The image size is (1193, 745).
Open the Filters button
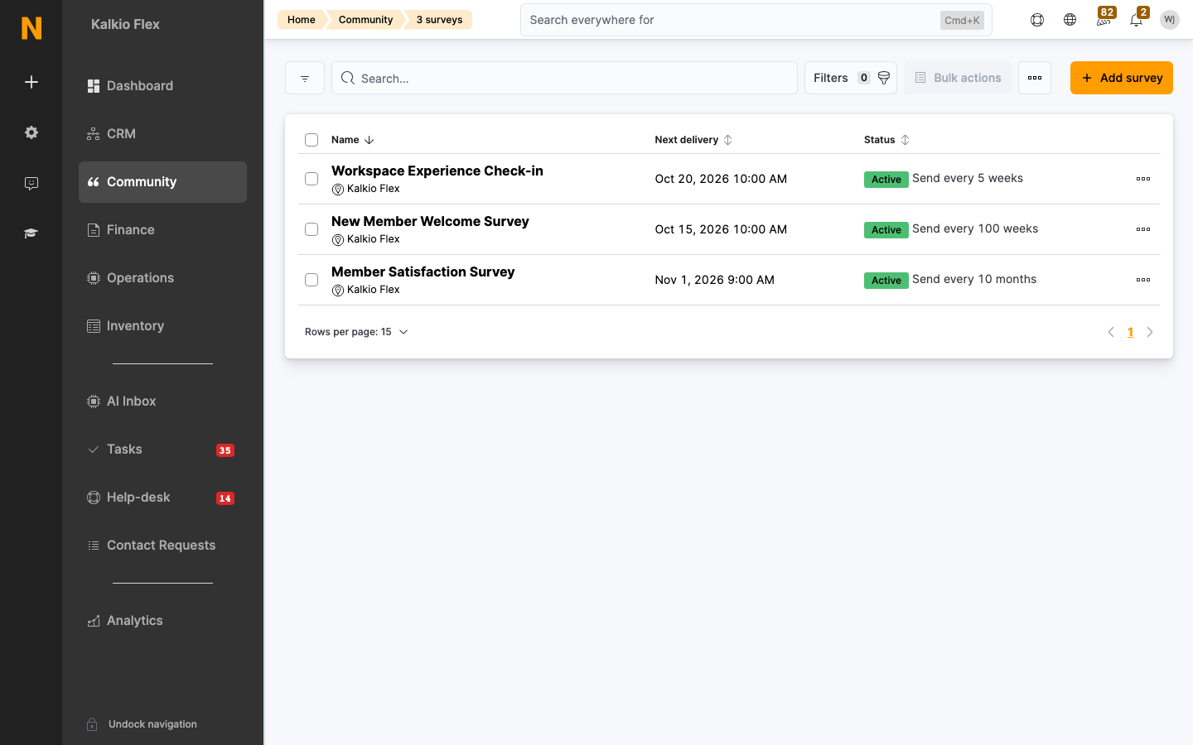[x=851, y=78]
